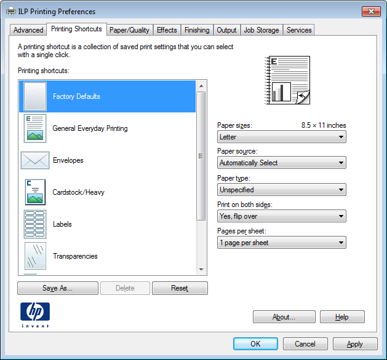Open the Paper sizes dropdown
387x360 pixels.
[282, 137]
